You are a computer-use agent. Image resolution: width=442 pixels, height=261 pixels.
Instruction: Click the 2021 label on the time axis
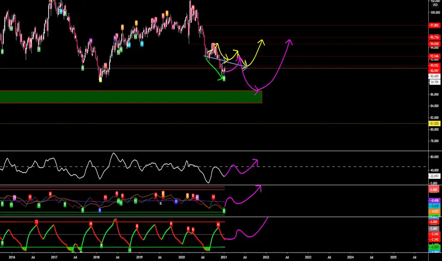point(224,257)
